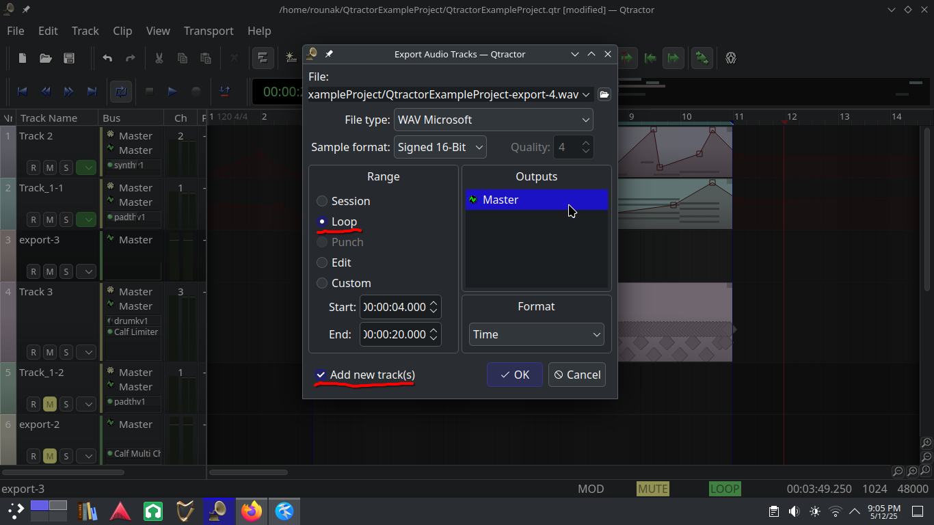This screenshot has height=525, width=934.
Task: Launch Firefox from the taskbar
Action: click(x=252, y=511)
